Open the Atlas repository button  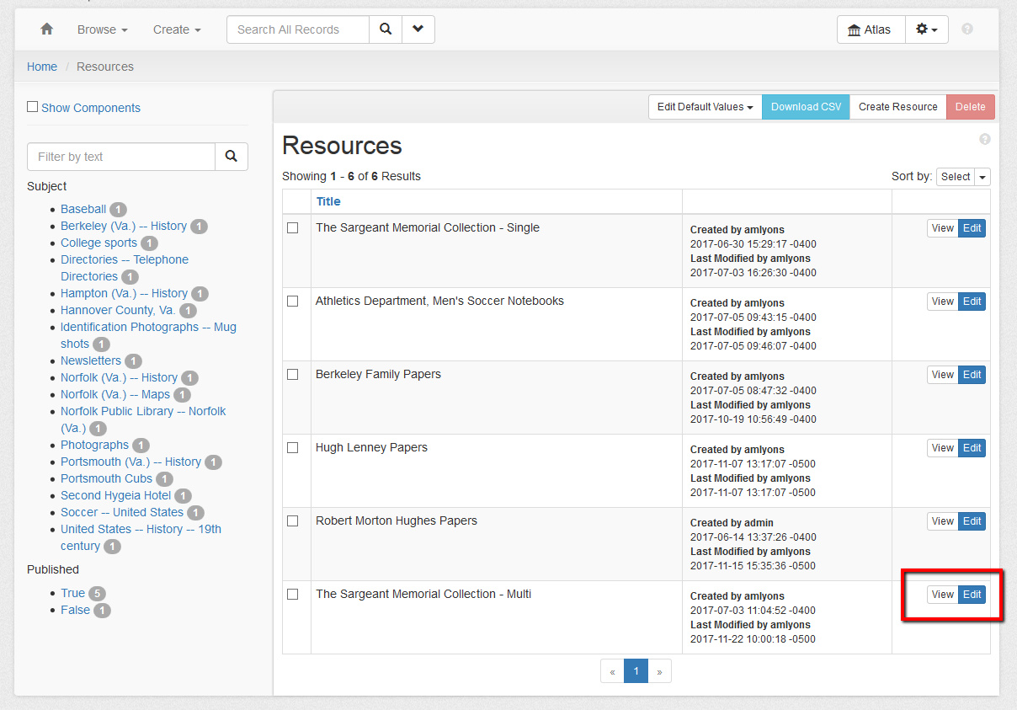point(871,29)
